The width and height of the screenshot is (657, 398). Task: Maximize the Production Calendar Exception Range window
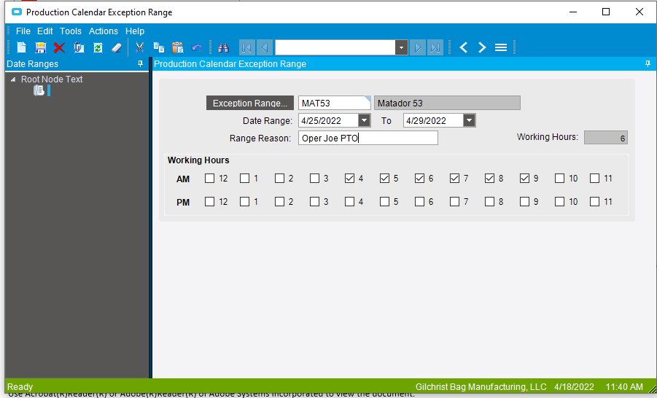coord(606,12)
